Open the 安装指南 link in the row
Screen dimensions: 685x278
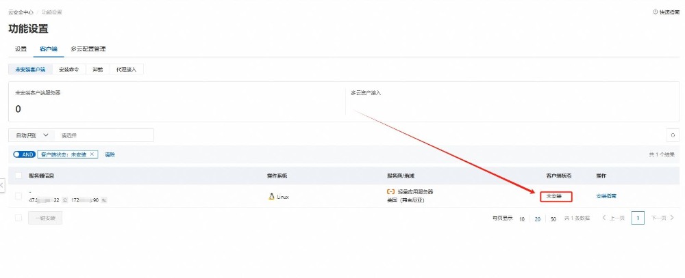(606, 197)
